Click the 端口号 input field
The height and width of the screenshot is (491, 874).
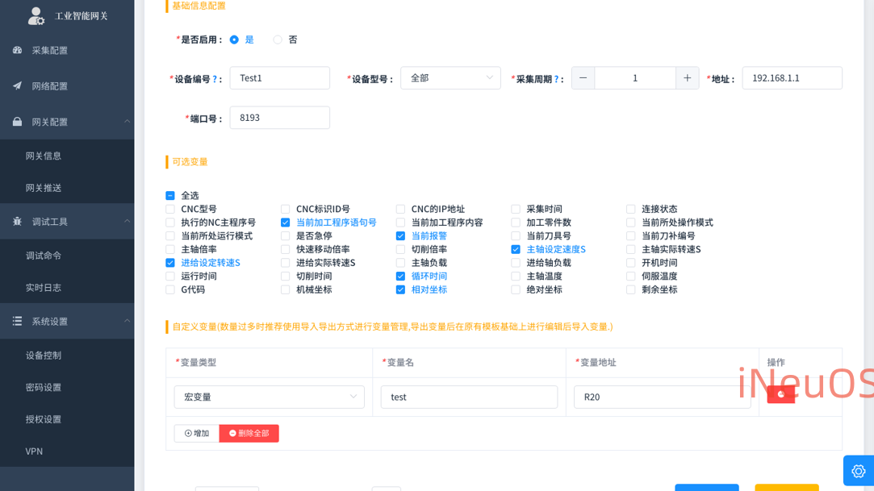[279, 118]
